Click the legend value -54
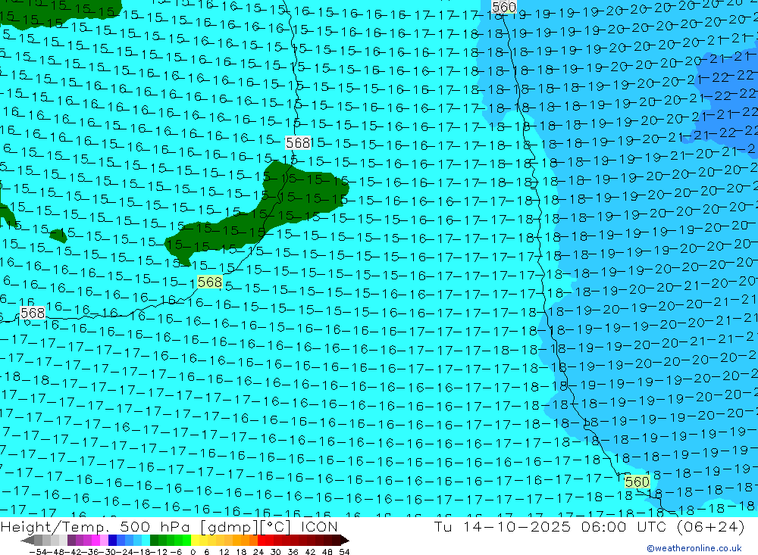Screen dimensions: 758x555 tap(38, 552)
